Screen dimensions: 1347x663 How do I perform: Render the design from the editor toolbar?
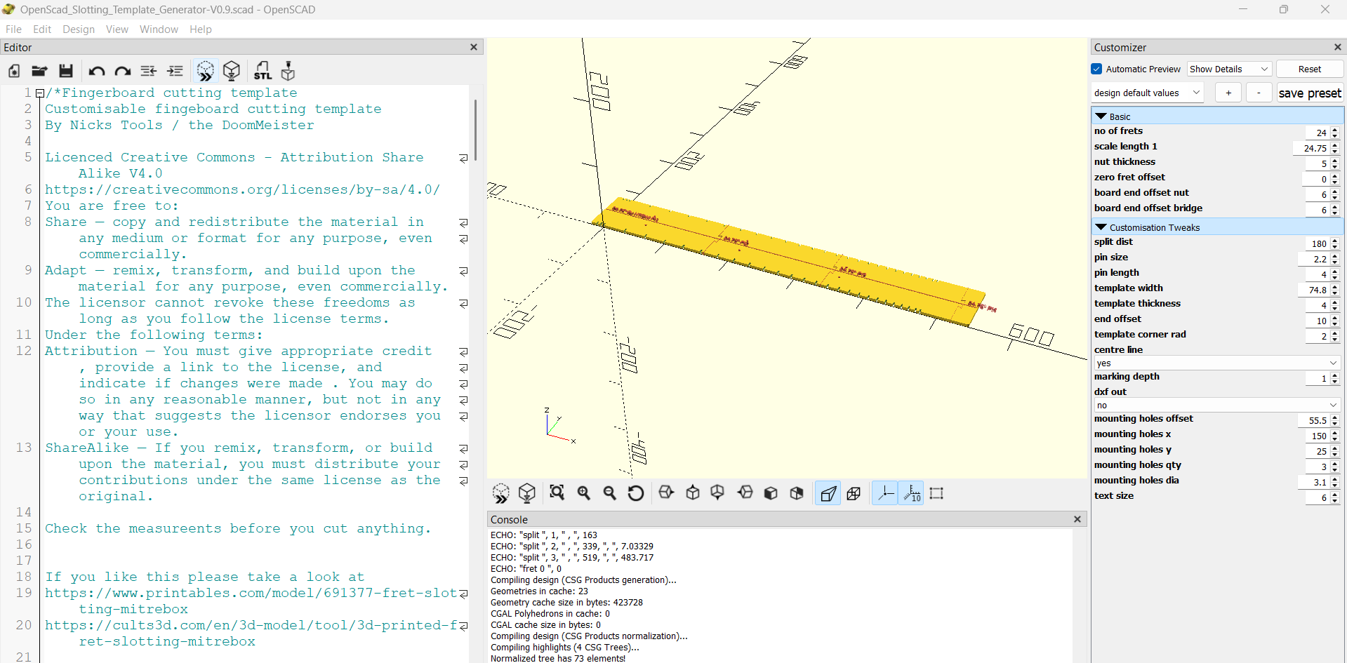pos(232,71)
